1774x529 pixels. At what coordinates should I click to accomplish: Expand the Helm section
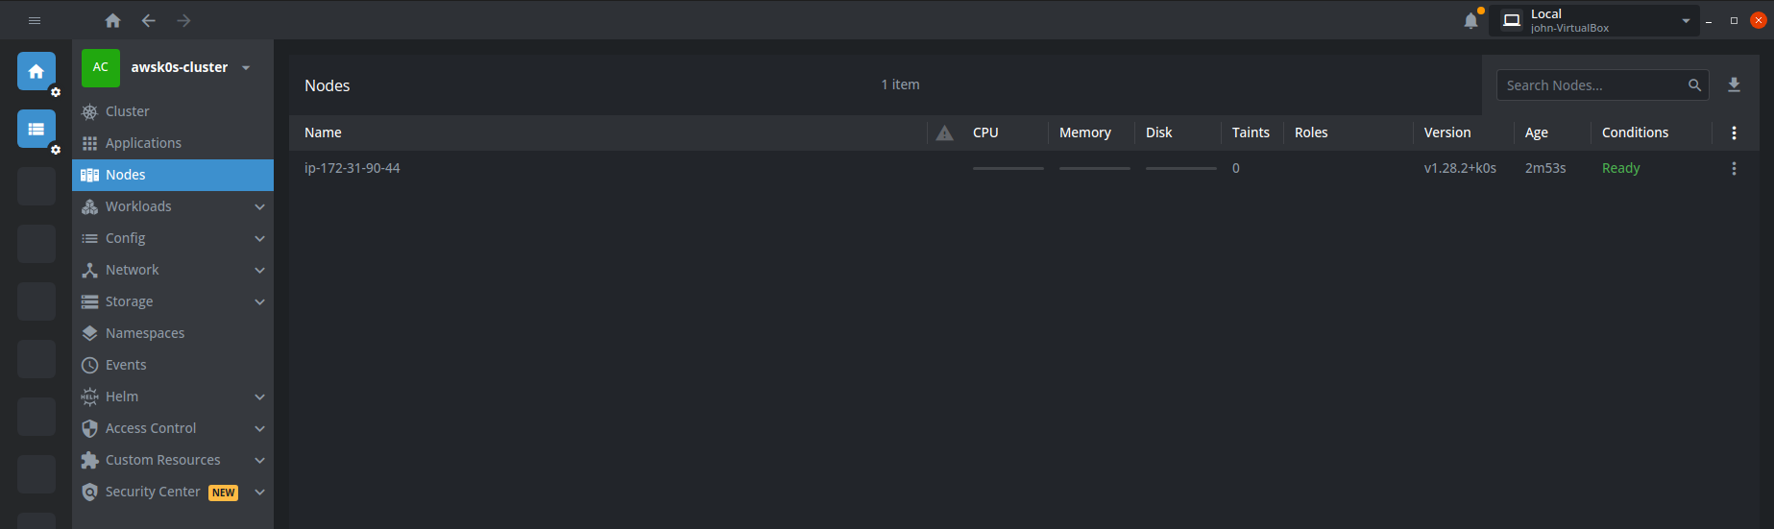[259, 397]
